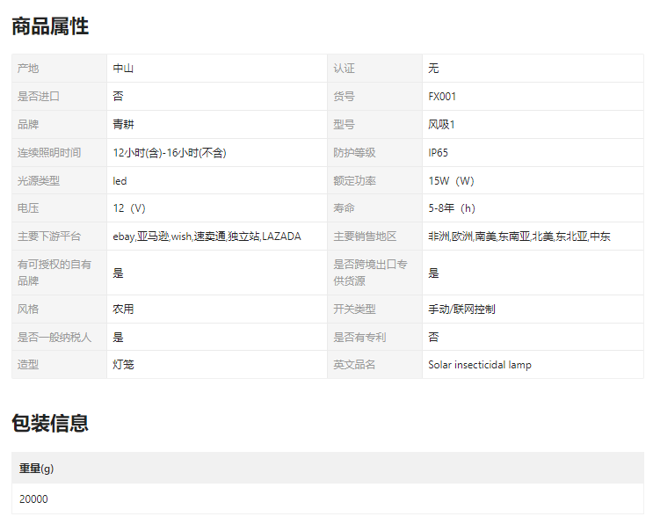This screenshot has width=653, height=524.
Task: Click the model value 风吸1
Action: click(441, 125)
